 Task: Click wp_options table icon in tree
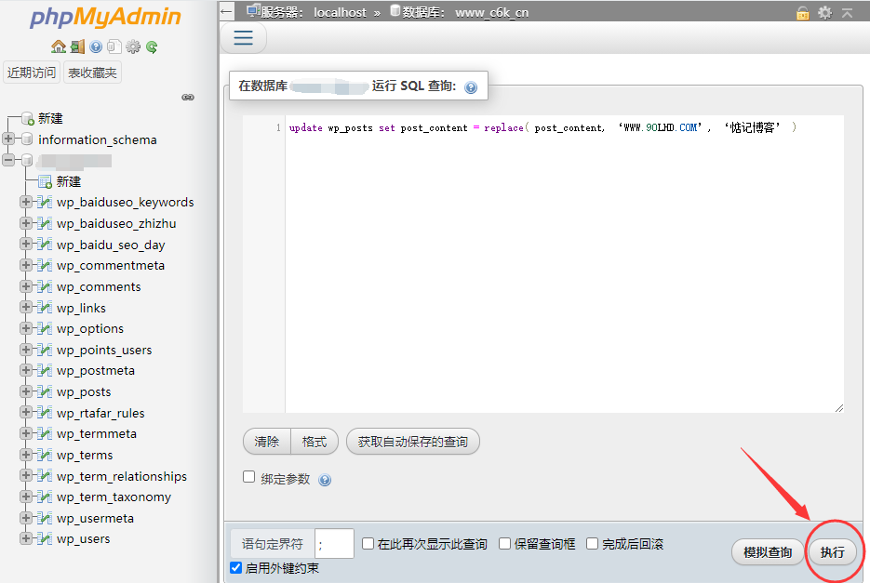point(45,328)
